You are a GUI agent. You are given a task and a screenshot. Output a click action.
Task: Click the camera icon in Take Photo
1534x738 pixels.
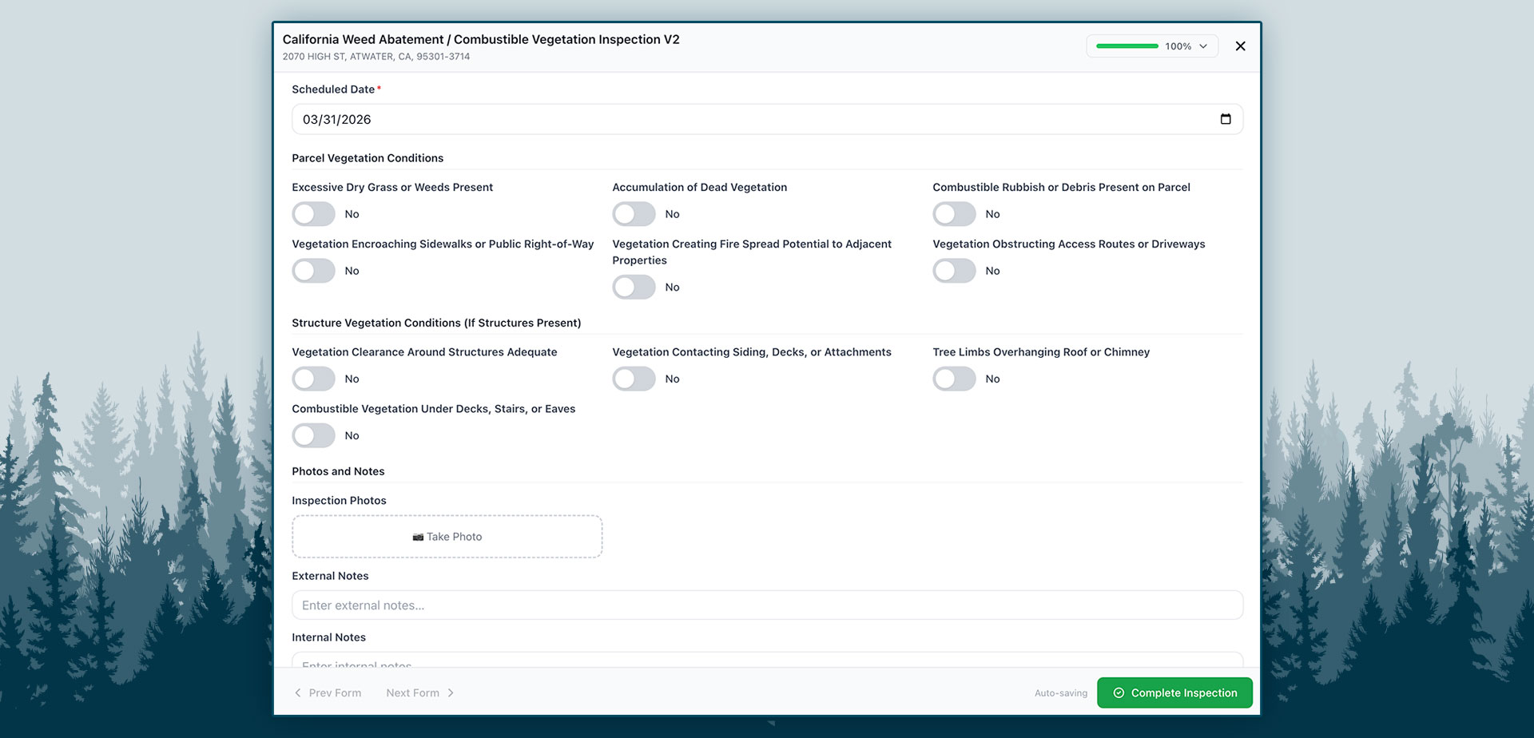(418, 537)
